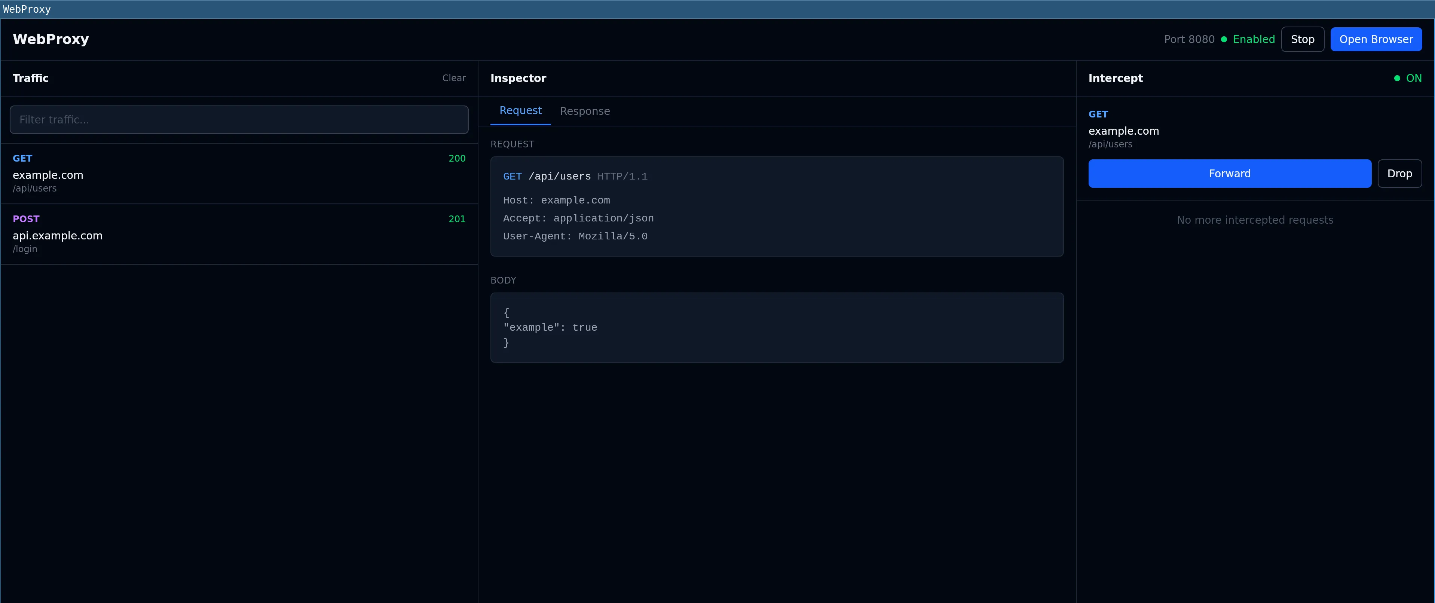Drop the intercepted request
Image resolution: width=1435 pixels, height=603 pixels.
[x=1399, y=174]
